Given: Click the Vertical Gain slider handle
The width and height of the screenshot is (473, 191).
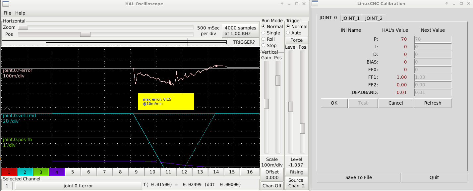Looking at the screenshot, I should pyautogui.click(x=266, y=104).
